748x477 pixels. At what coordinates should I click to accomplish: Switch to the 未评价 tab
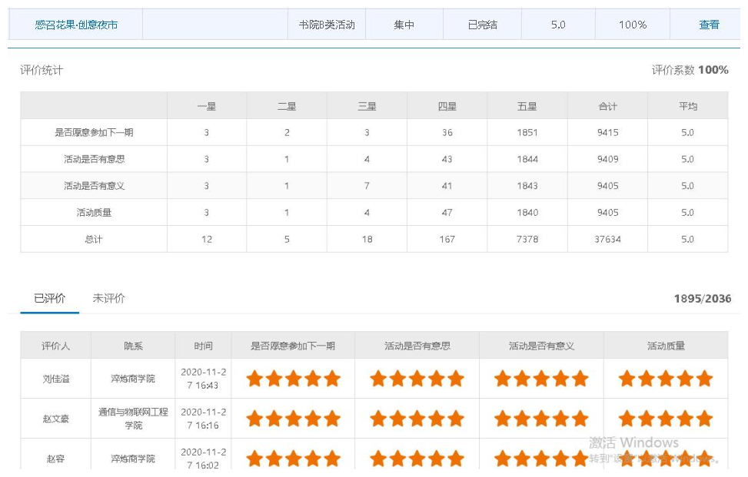(108, 298)
